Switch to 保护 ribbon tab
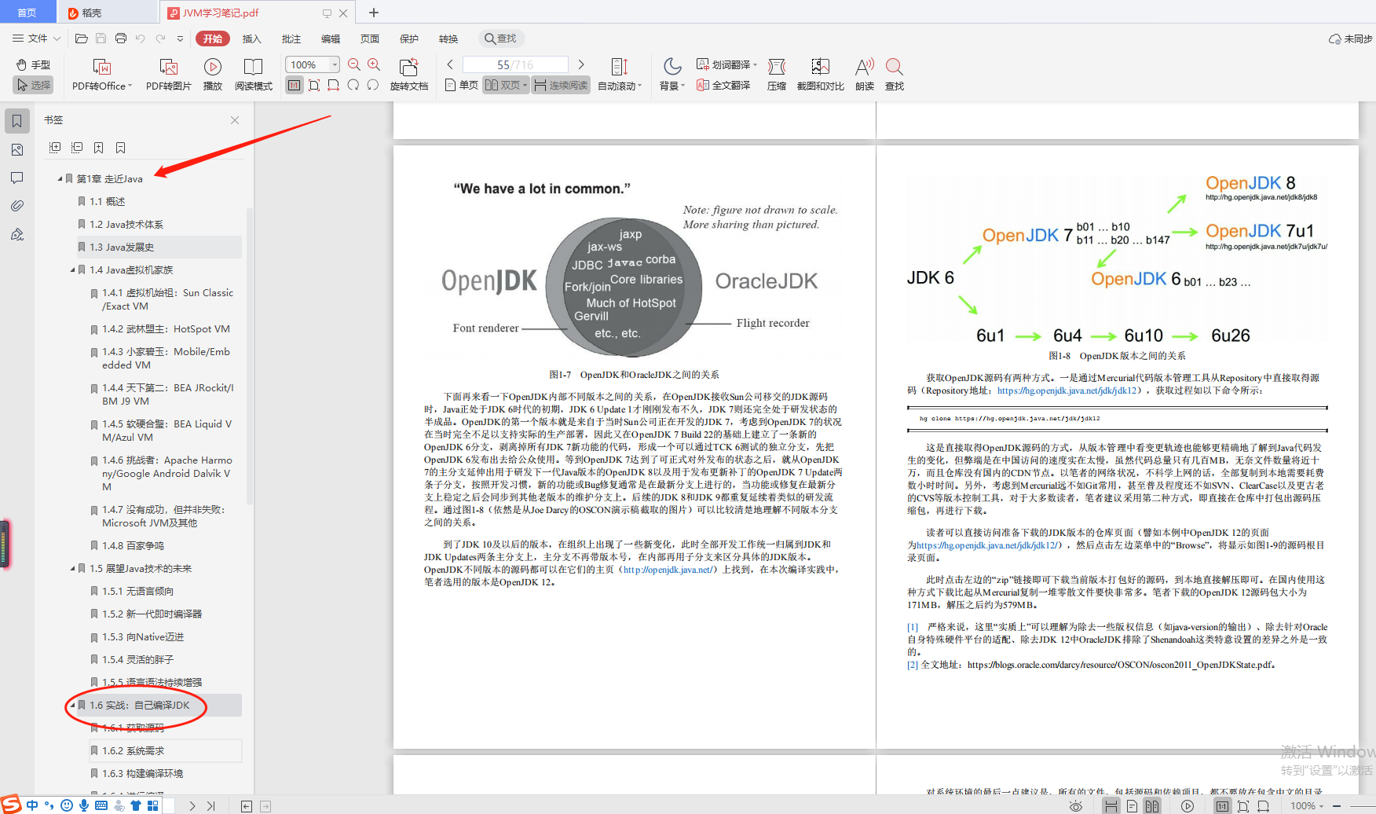The image size is (1376, 814). tap(409, 38)
